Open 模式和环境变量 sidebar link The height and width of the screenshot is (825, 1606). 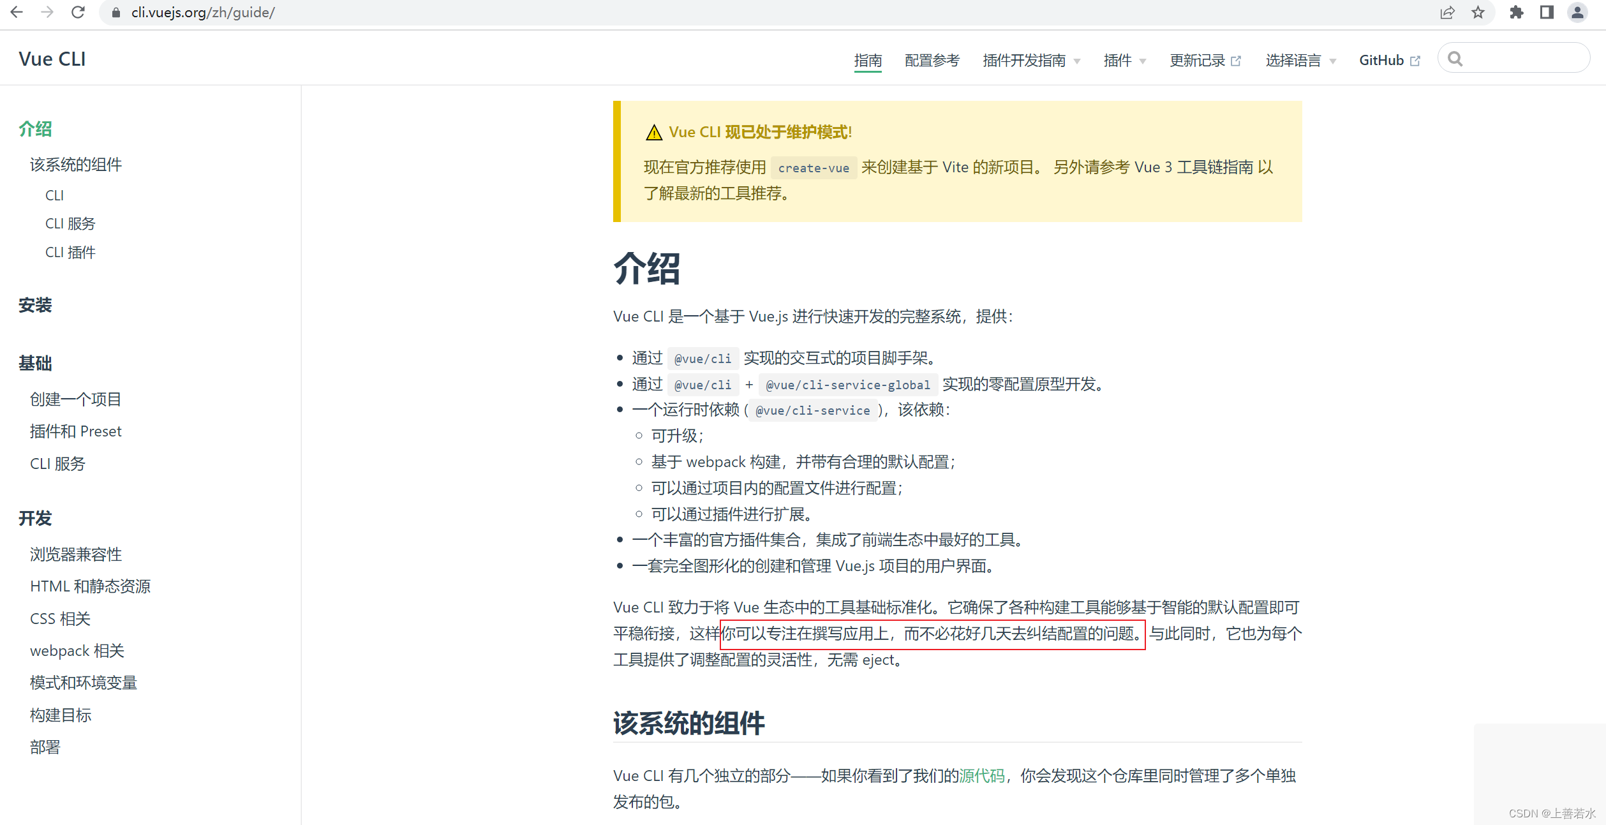[x=84, y=683]
